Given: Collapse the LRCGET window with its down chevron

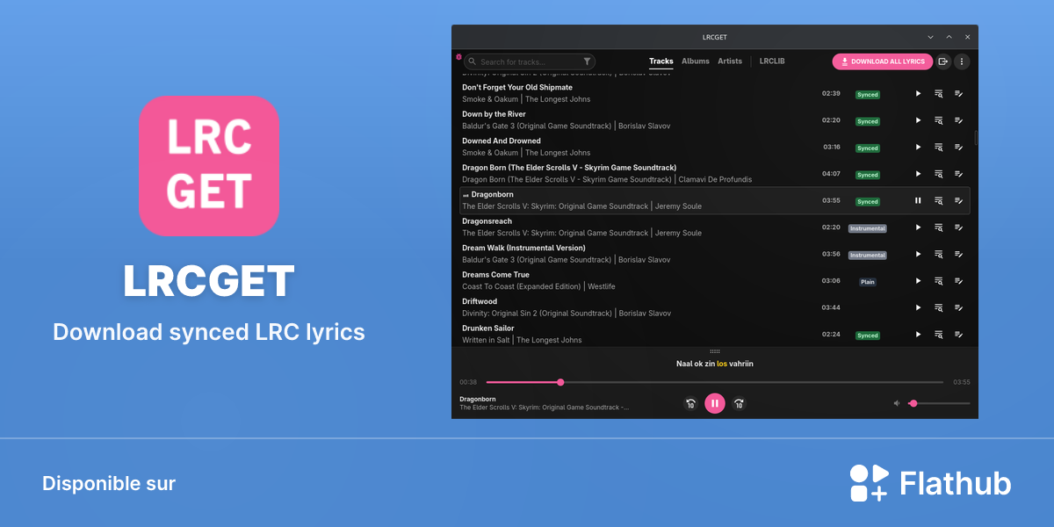Looking at the screenshot, I should (x=930, y=37).
